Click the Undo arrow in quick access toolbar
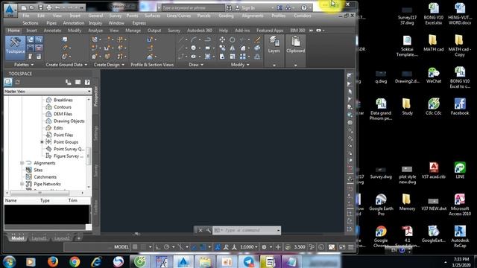This screenshot has height=268, width=477. coord(57,7)
